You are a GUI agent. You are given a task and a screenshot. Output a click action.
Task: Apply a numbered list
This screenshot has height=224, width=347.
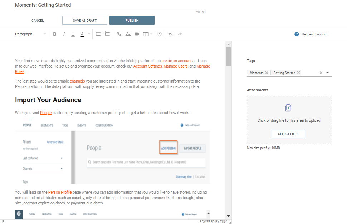[107, 34]
